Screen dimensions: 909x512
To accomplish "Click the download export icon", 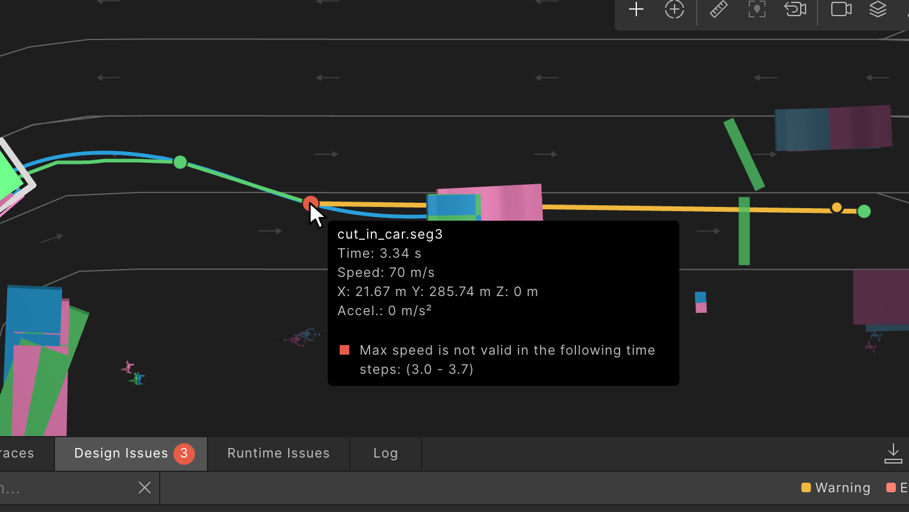I will pos(893,453).
